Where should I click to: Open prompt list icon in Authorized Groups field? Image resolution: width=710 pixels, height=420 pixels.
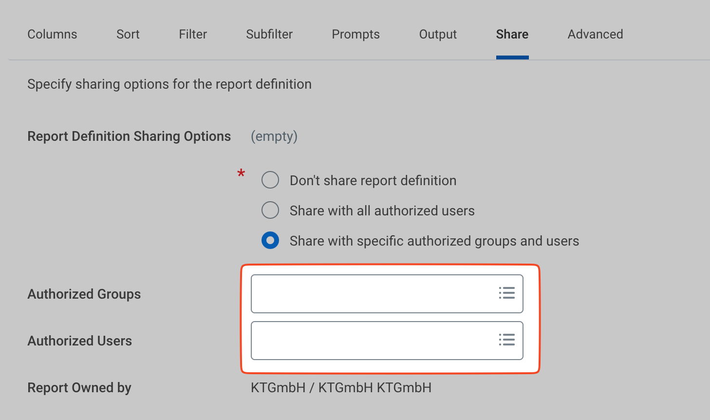(506, 293)
